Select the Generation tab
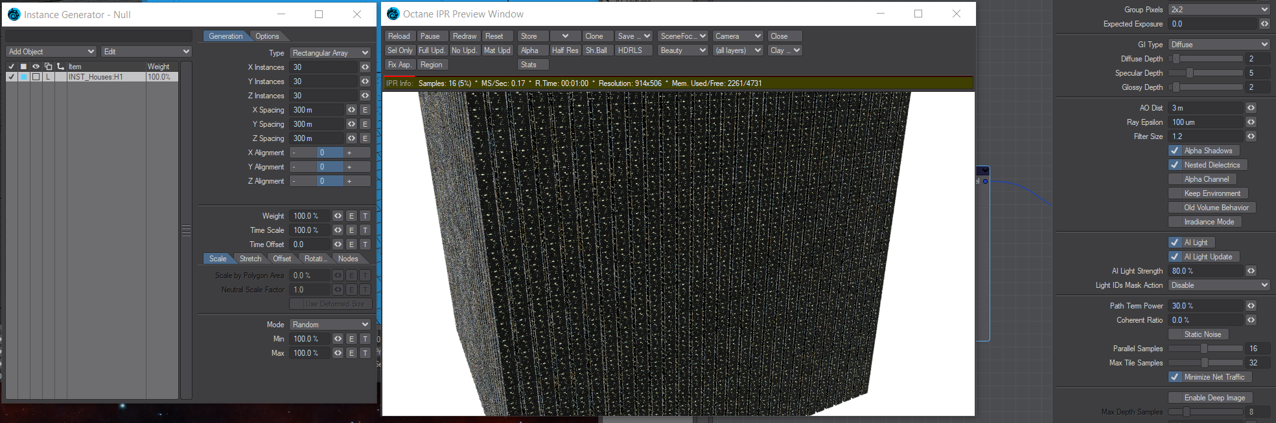The height and width of the screenshot is (423, 1276). 226,36
